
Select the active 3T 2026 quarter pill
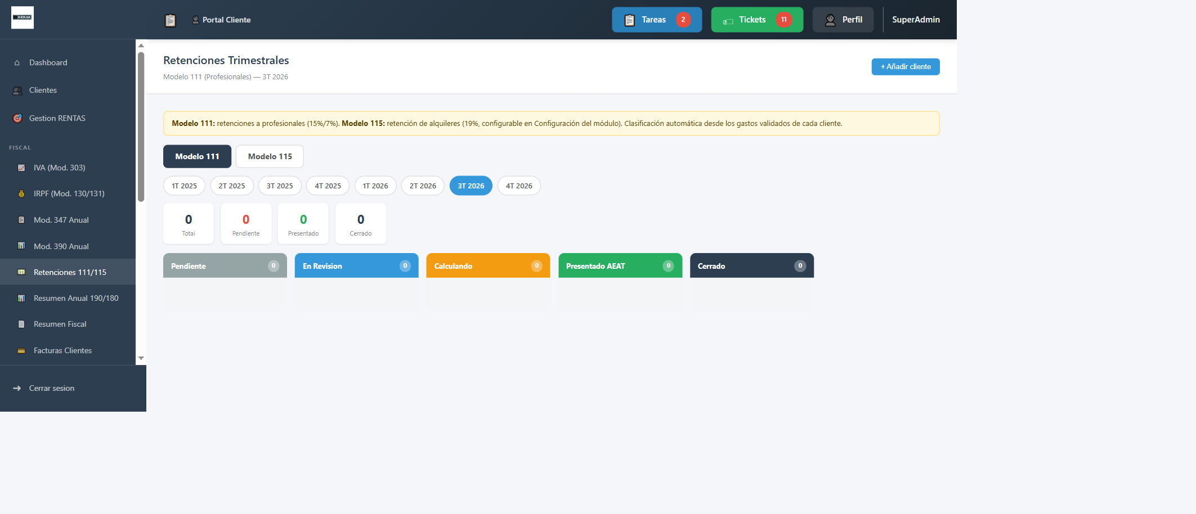tap(471, 186)
